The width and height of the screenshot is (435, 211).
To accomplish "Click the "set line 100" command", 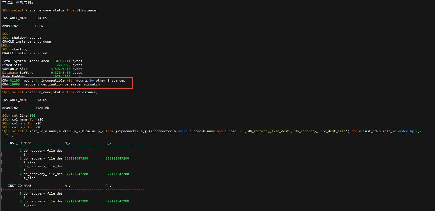I will [24, 116].
